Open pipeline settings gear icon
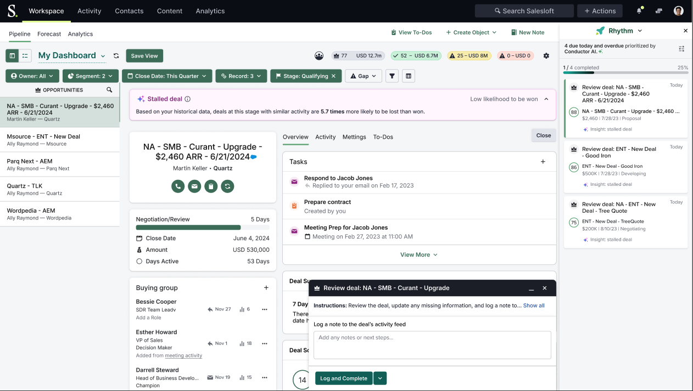693x391 pixels. pyautogui.click(x=546, y=56)
